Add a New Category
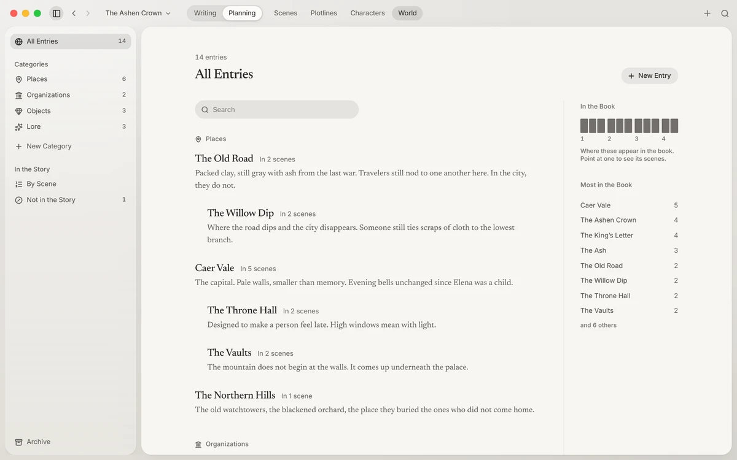Viewport: 737px width, 460px height. pos(43,146)
